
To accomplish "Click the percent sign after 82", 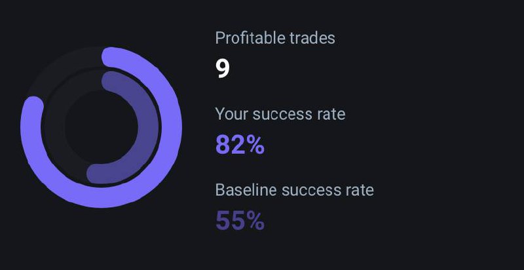I will tap(254, 145).
